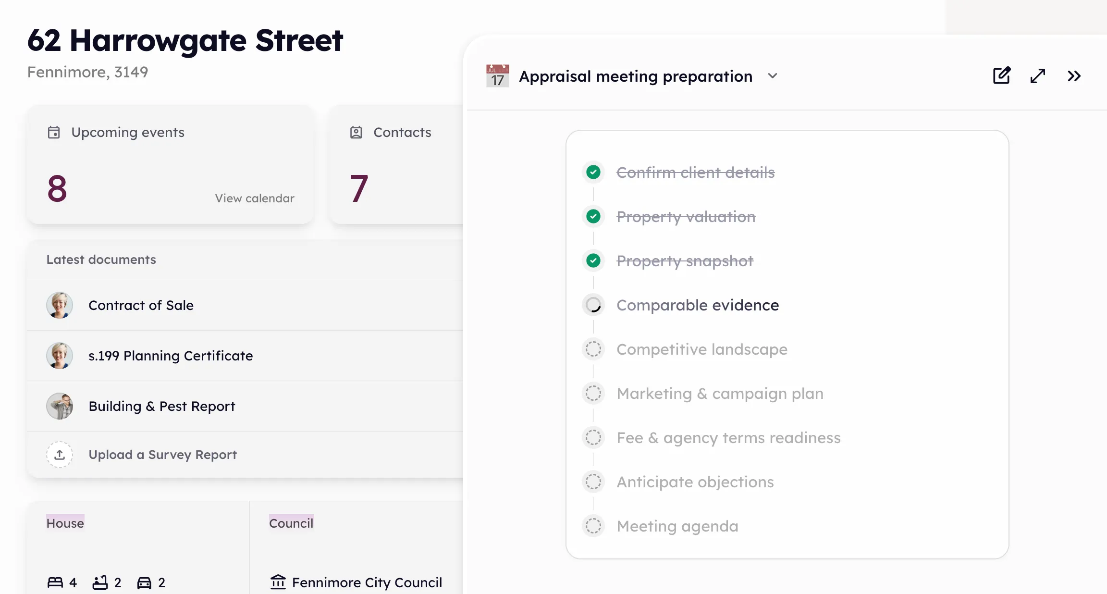Click the Council tag label
This screenshot has width=1107, height=594.
[291, 523]
